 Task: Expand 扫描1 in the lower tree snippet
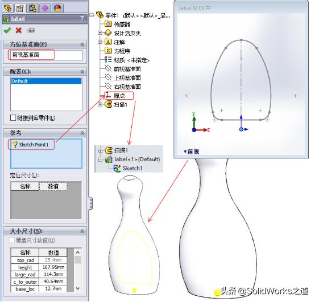click(x=100, y=150)
